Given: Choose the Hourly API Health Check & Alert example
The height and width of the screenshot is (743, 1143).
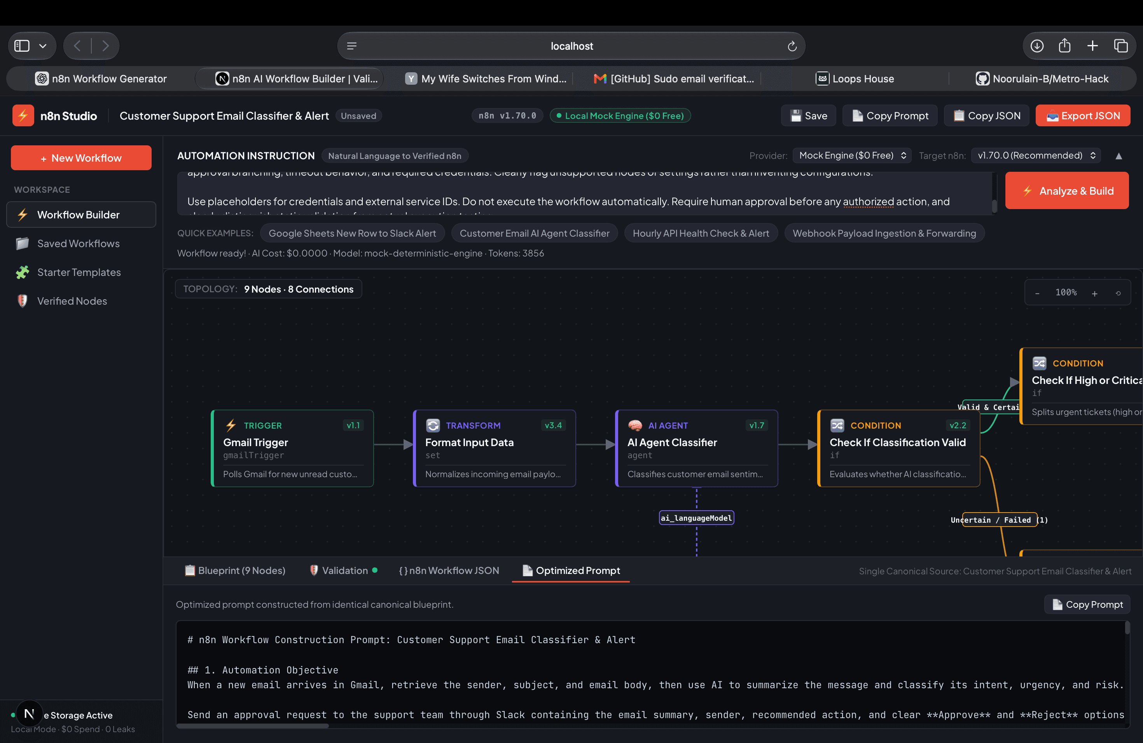Looking at the screenshot, I should pyautogui.click(x=701, y=233).
